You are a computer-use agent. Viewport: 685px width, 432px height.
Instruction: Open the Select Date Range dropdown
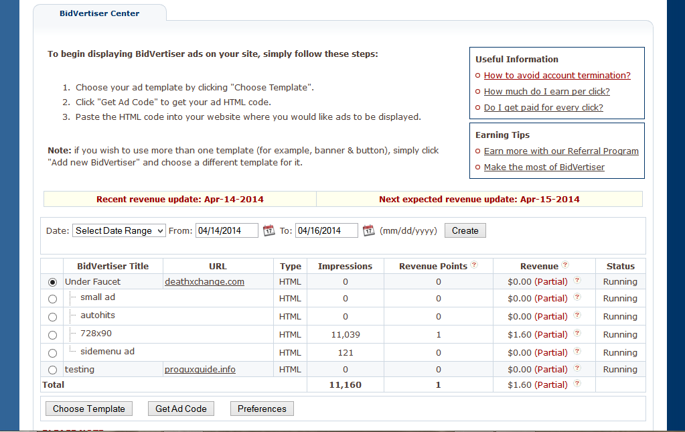(x=119, y=230)
